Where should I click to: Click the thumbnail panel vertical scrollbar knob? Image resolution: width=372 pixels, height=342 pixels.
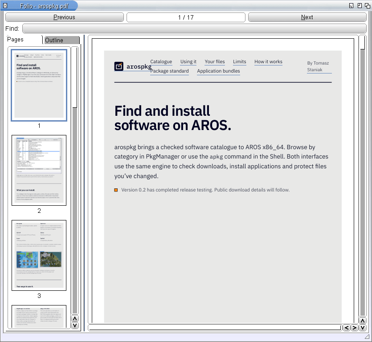75,77
